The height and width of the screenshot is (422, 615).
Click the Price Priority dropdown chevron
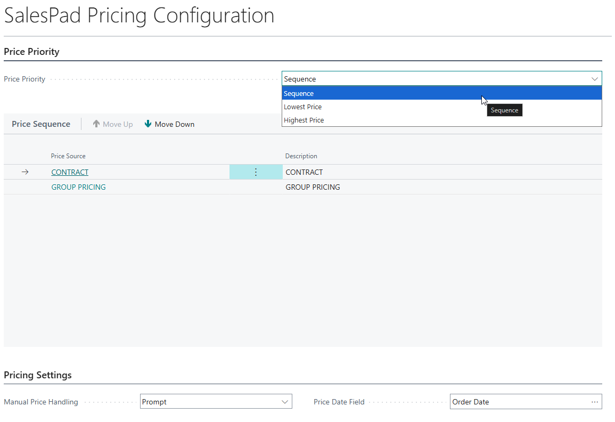tap(595, 79)
